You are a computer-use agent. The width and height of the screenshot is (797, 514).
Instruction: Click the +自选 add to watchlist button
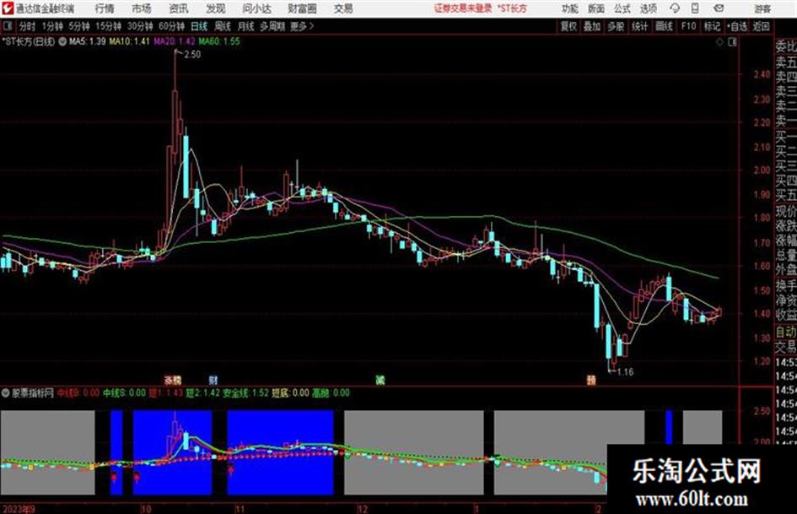[736, 26]
